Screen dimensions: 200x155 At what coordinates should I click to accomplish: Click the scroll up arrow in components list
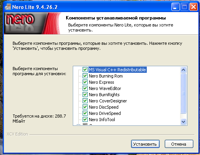[183, 70]
